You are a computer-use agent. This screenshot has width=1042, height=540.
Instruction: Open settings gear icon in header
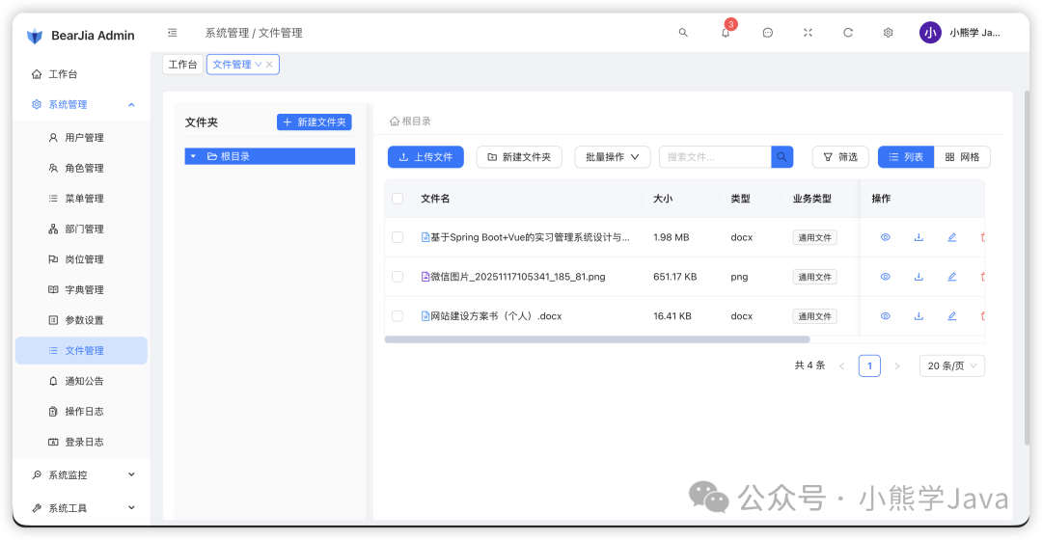pyautogui.click(x=888, y=33)
